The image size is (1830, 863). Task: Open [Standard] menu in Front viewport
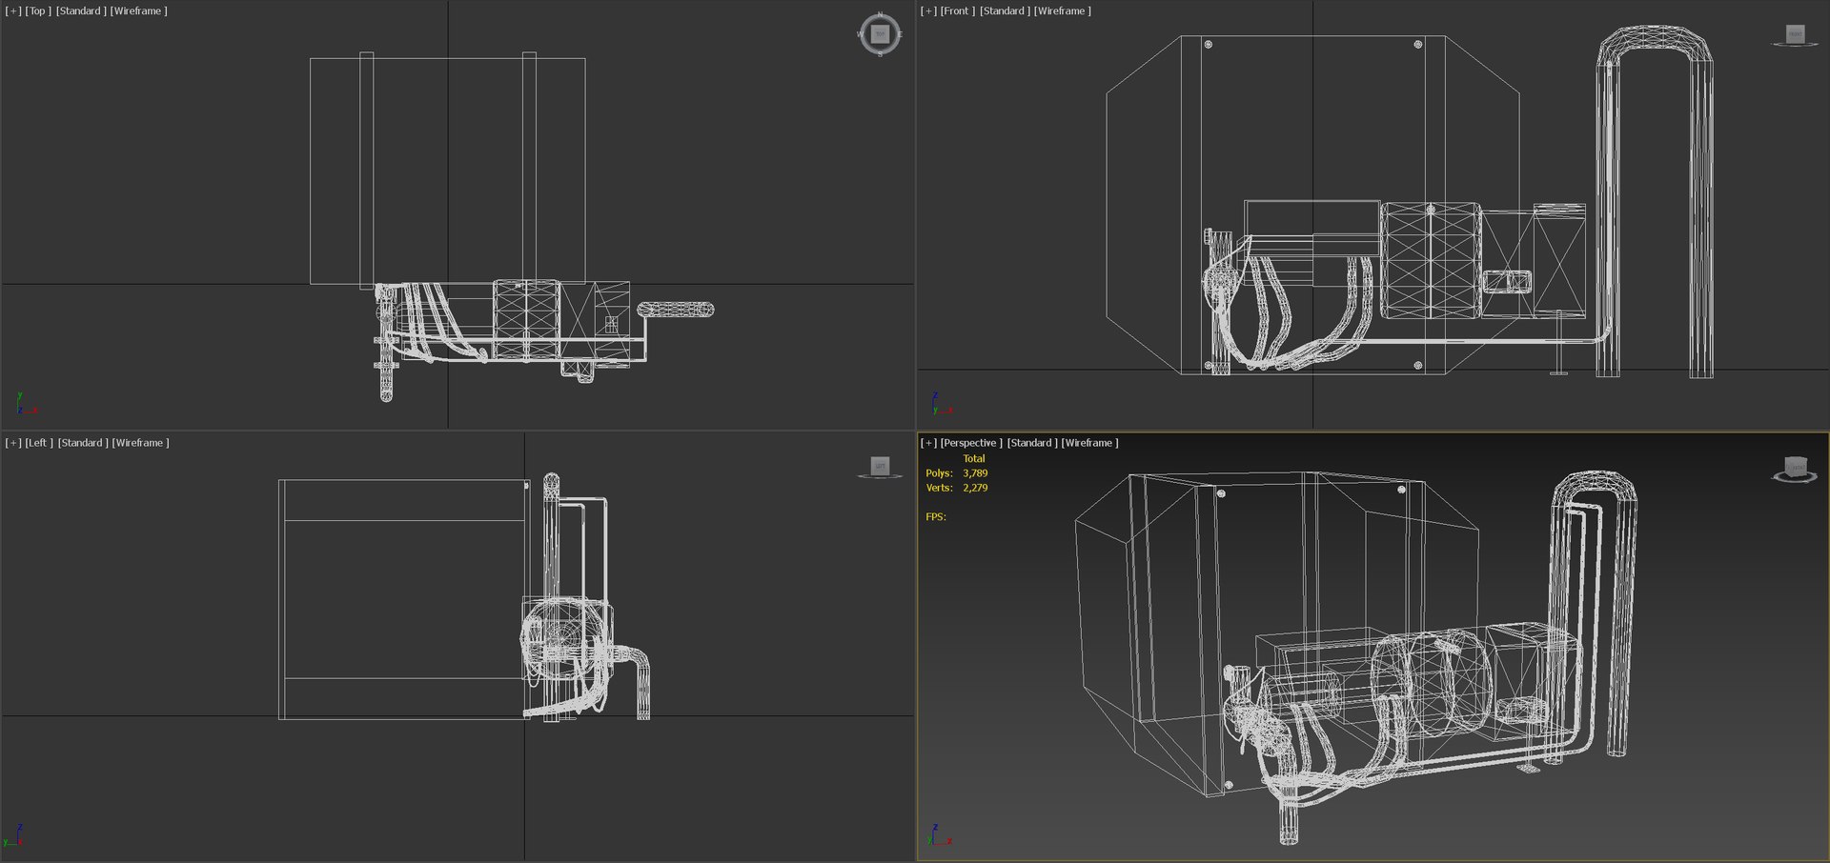(x=1006, y=10)
